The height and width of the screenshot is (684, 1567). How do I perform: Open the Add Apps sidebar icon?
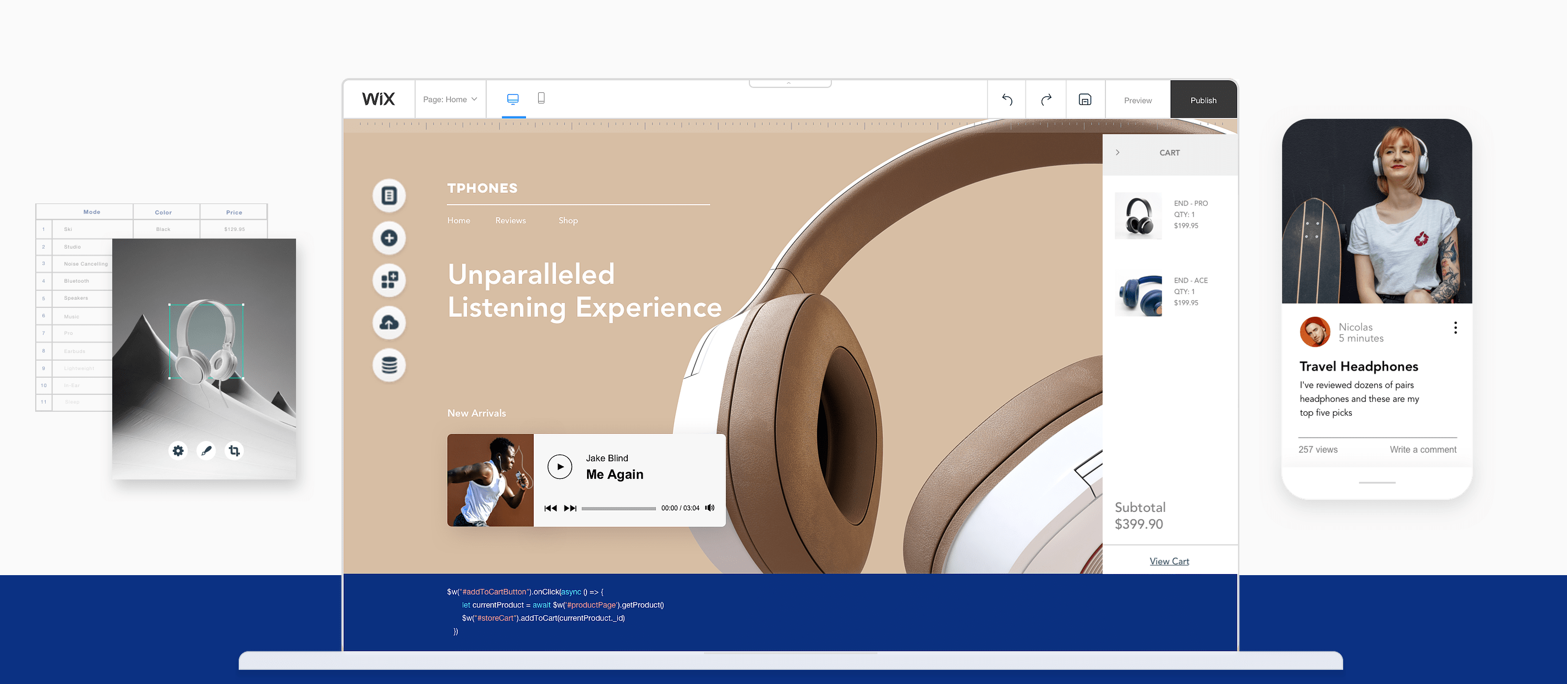pyautogui.click(x=388, y=280)
